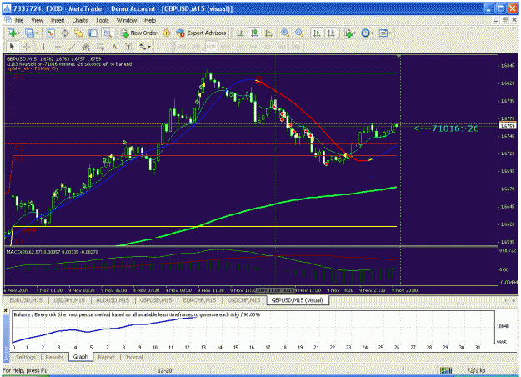Switch chart to line chart icon
The height and width of the screenshot is (377, 521).
pos(268,33)
